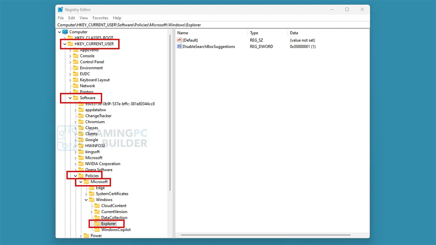Open the Favorites menu

click(100, 18)
